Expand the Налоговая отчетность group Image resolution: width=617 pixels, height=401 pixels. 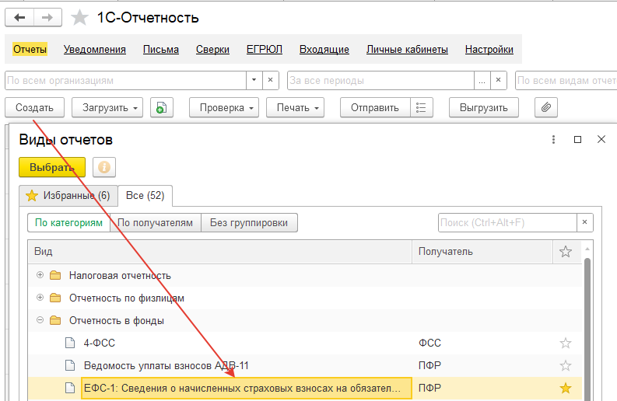(x=40, y=275)
